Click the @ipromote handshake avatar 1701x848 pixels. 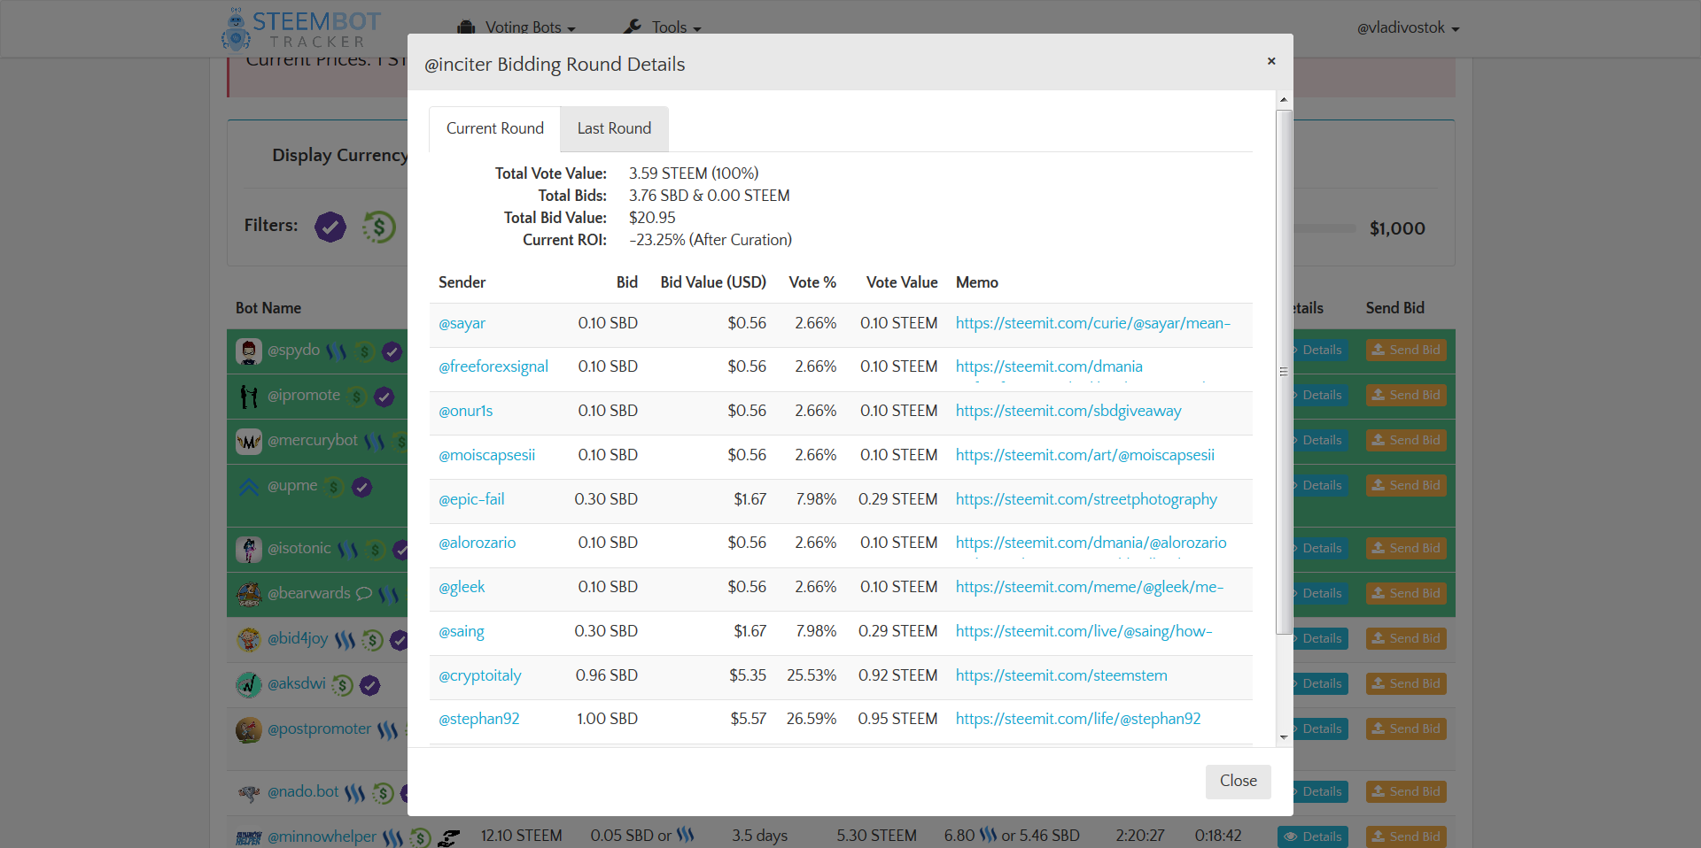click(x=249, y=396)
